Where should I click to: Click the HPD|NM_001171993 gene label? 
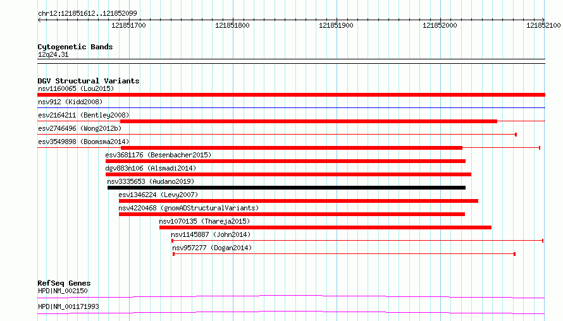pyautogui.click(x=68, y=306)
